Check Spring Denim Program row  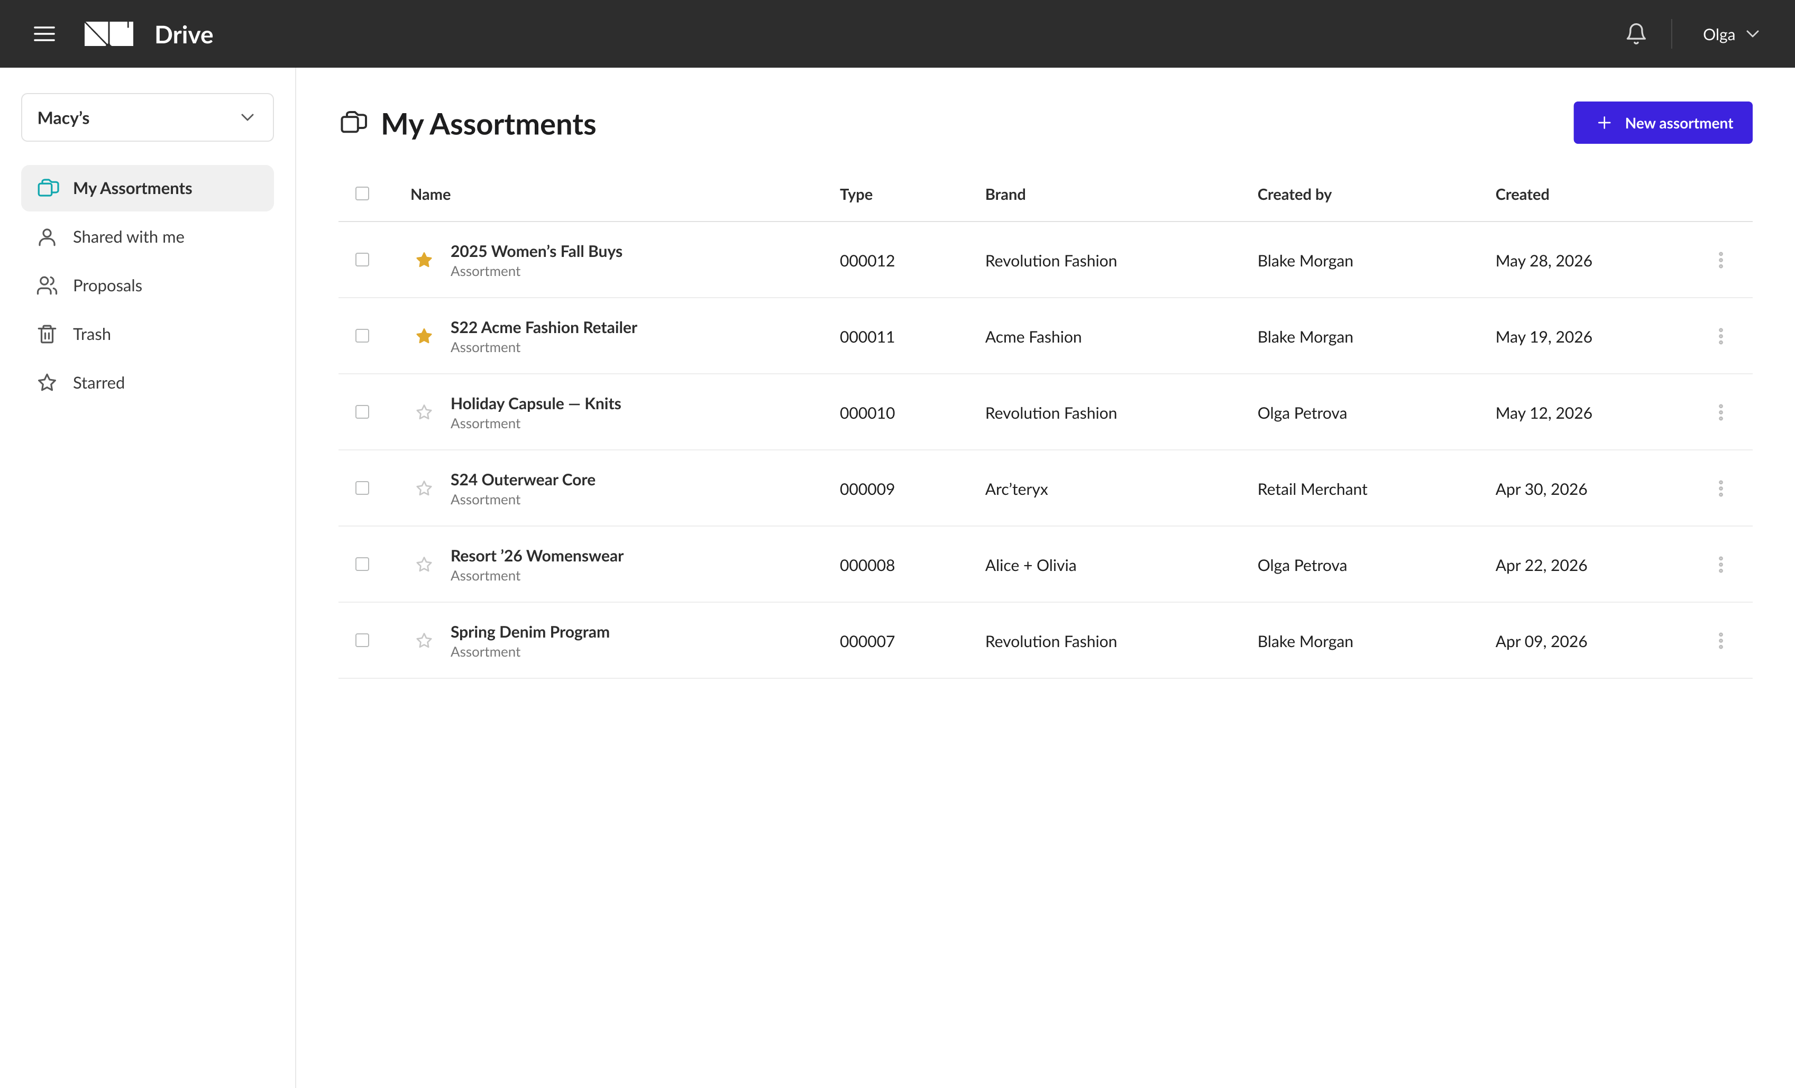362,641
